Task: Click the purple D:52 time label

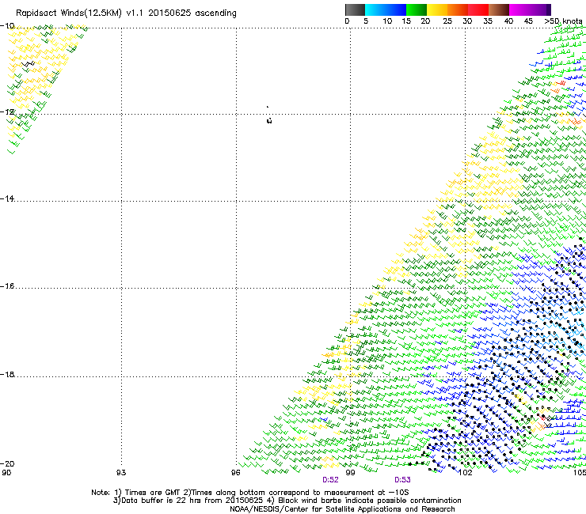Action: pos(330,480)
